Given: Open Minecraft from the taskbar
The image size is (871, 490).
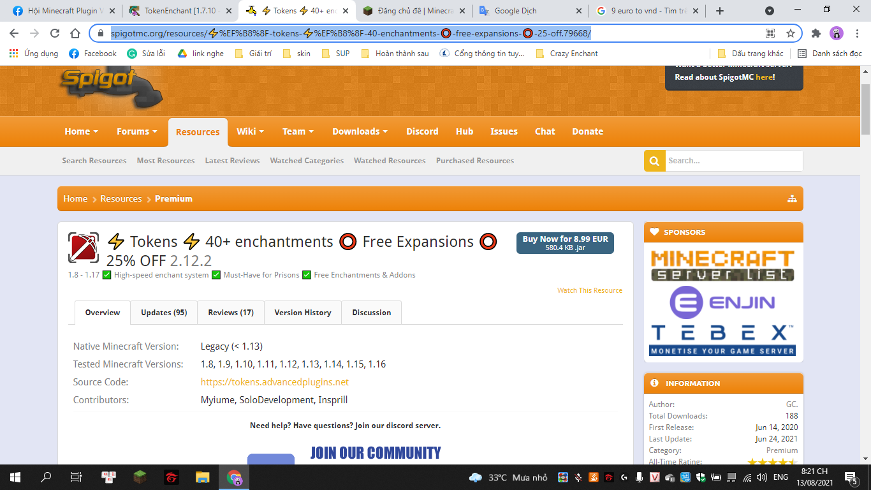Looking at the screenshot, I should tap(140, 477).
